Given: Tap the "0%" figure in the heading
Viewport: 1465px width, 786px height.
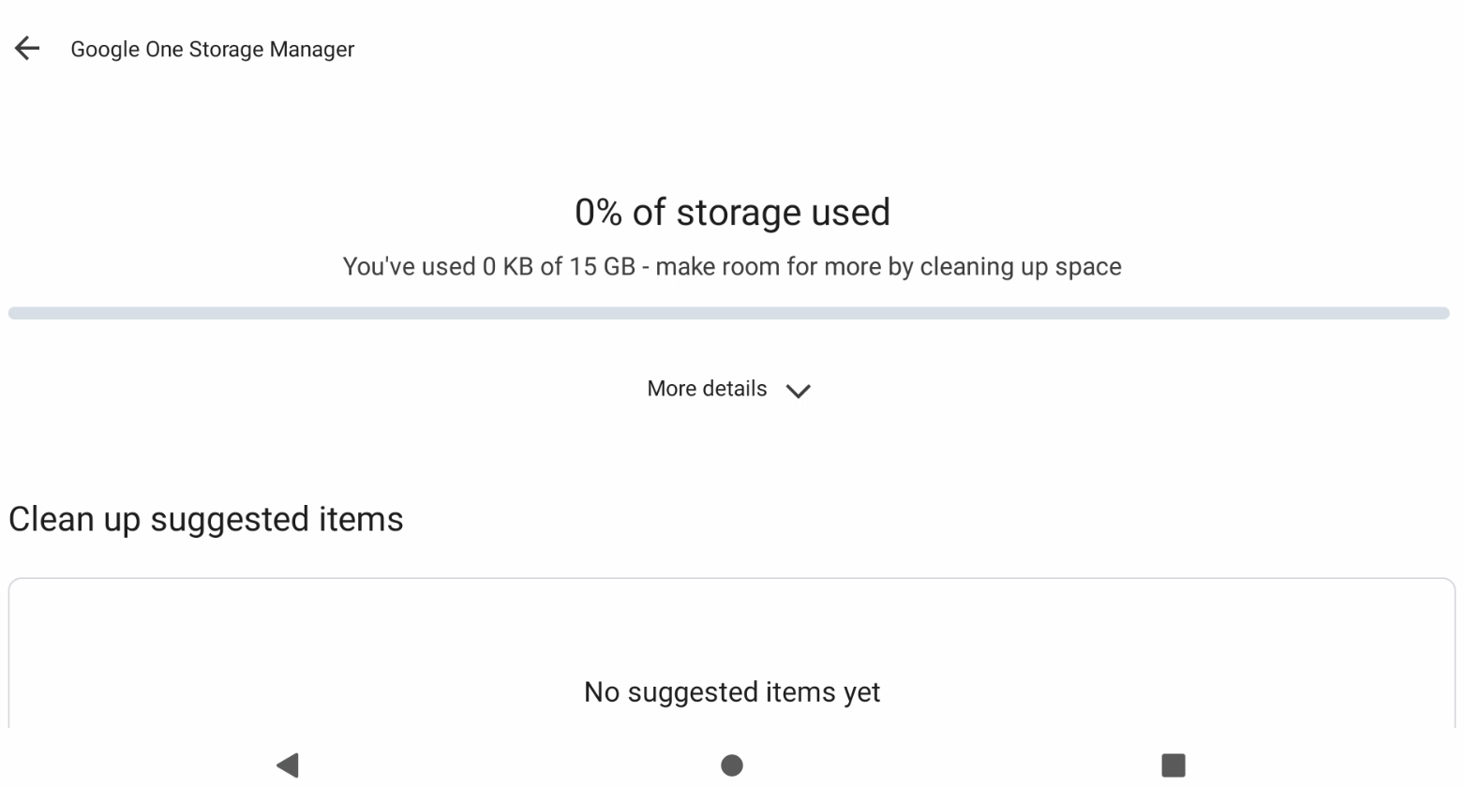Looking at the screenshot, I should point(598,213).
